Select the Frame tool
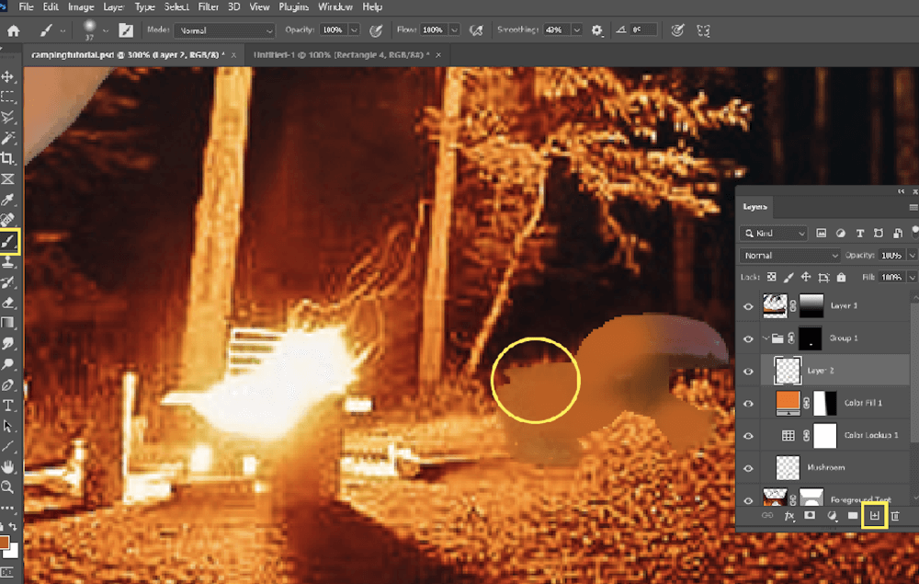919x584 pixels. 7,178
